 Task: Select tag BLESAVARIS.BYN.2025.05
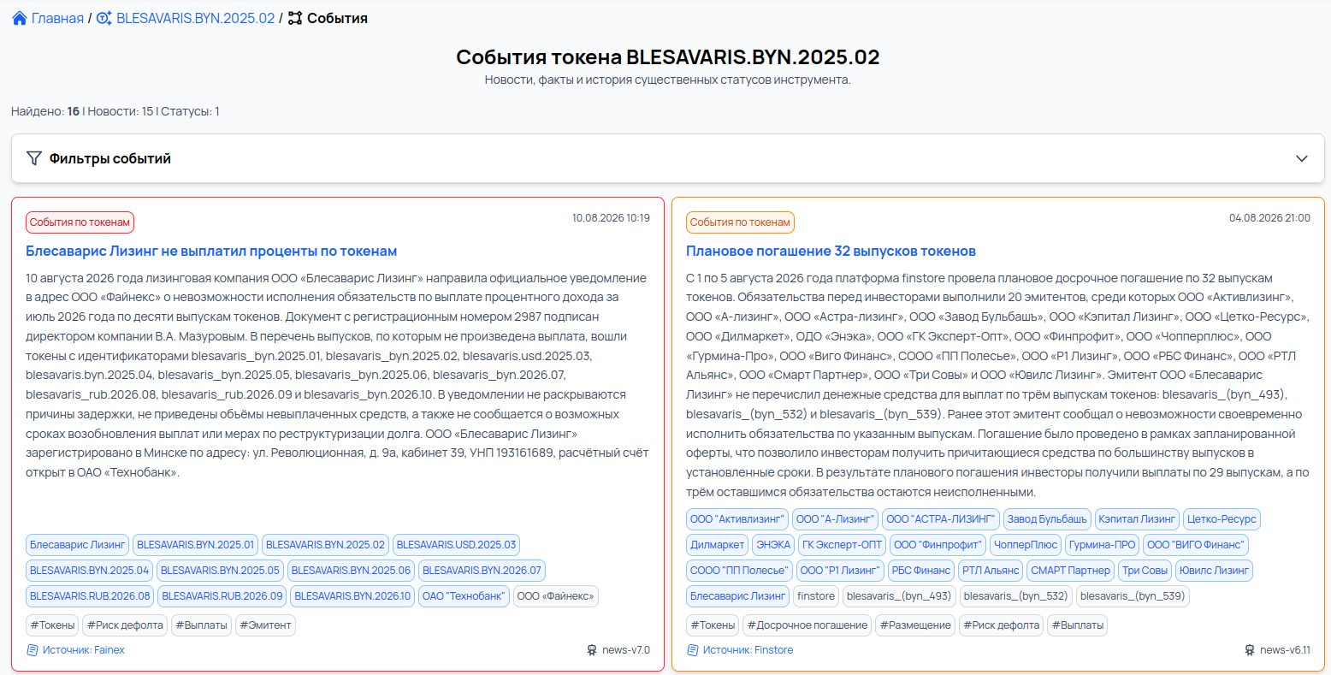(220, 571)
